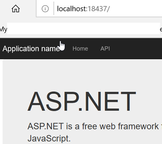Click the browser Home icon

16,9
